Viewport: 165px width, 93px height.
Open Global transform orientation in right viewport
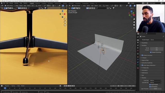point(107,6)
